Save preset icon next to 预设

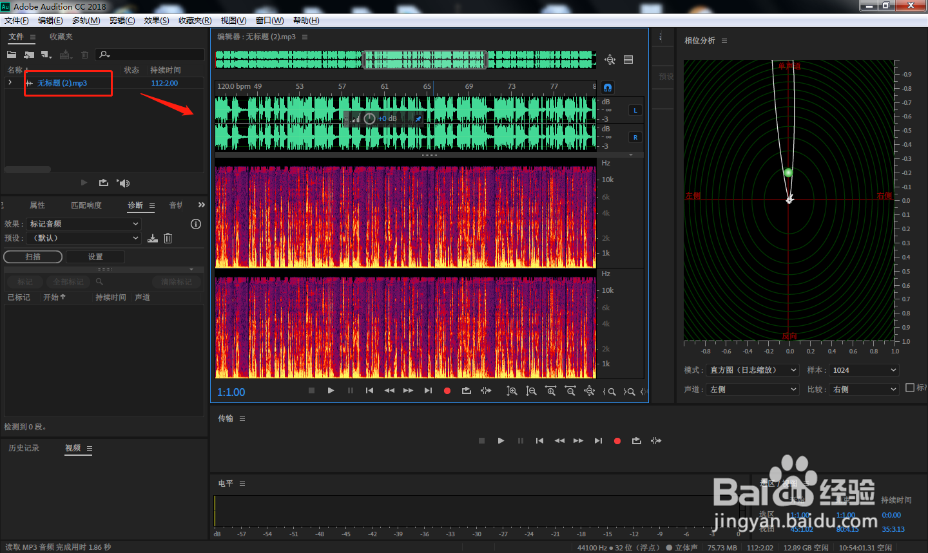tap(153, 238)
